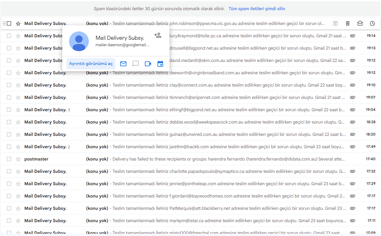Tick the markpm@istar.ca email checkbox
Viewport: 381px width, 236px height.
click(x=9, y=221)
